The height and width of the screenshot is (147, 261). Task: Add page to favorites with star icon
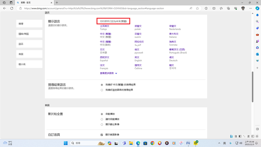[198, 8]
